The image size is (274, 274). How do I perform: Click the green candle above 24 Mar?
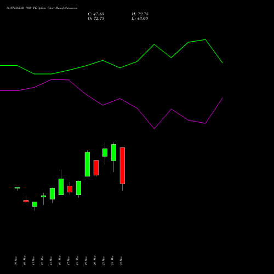113,152
